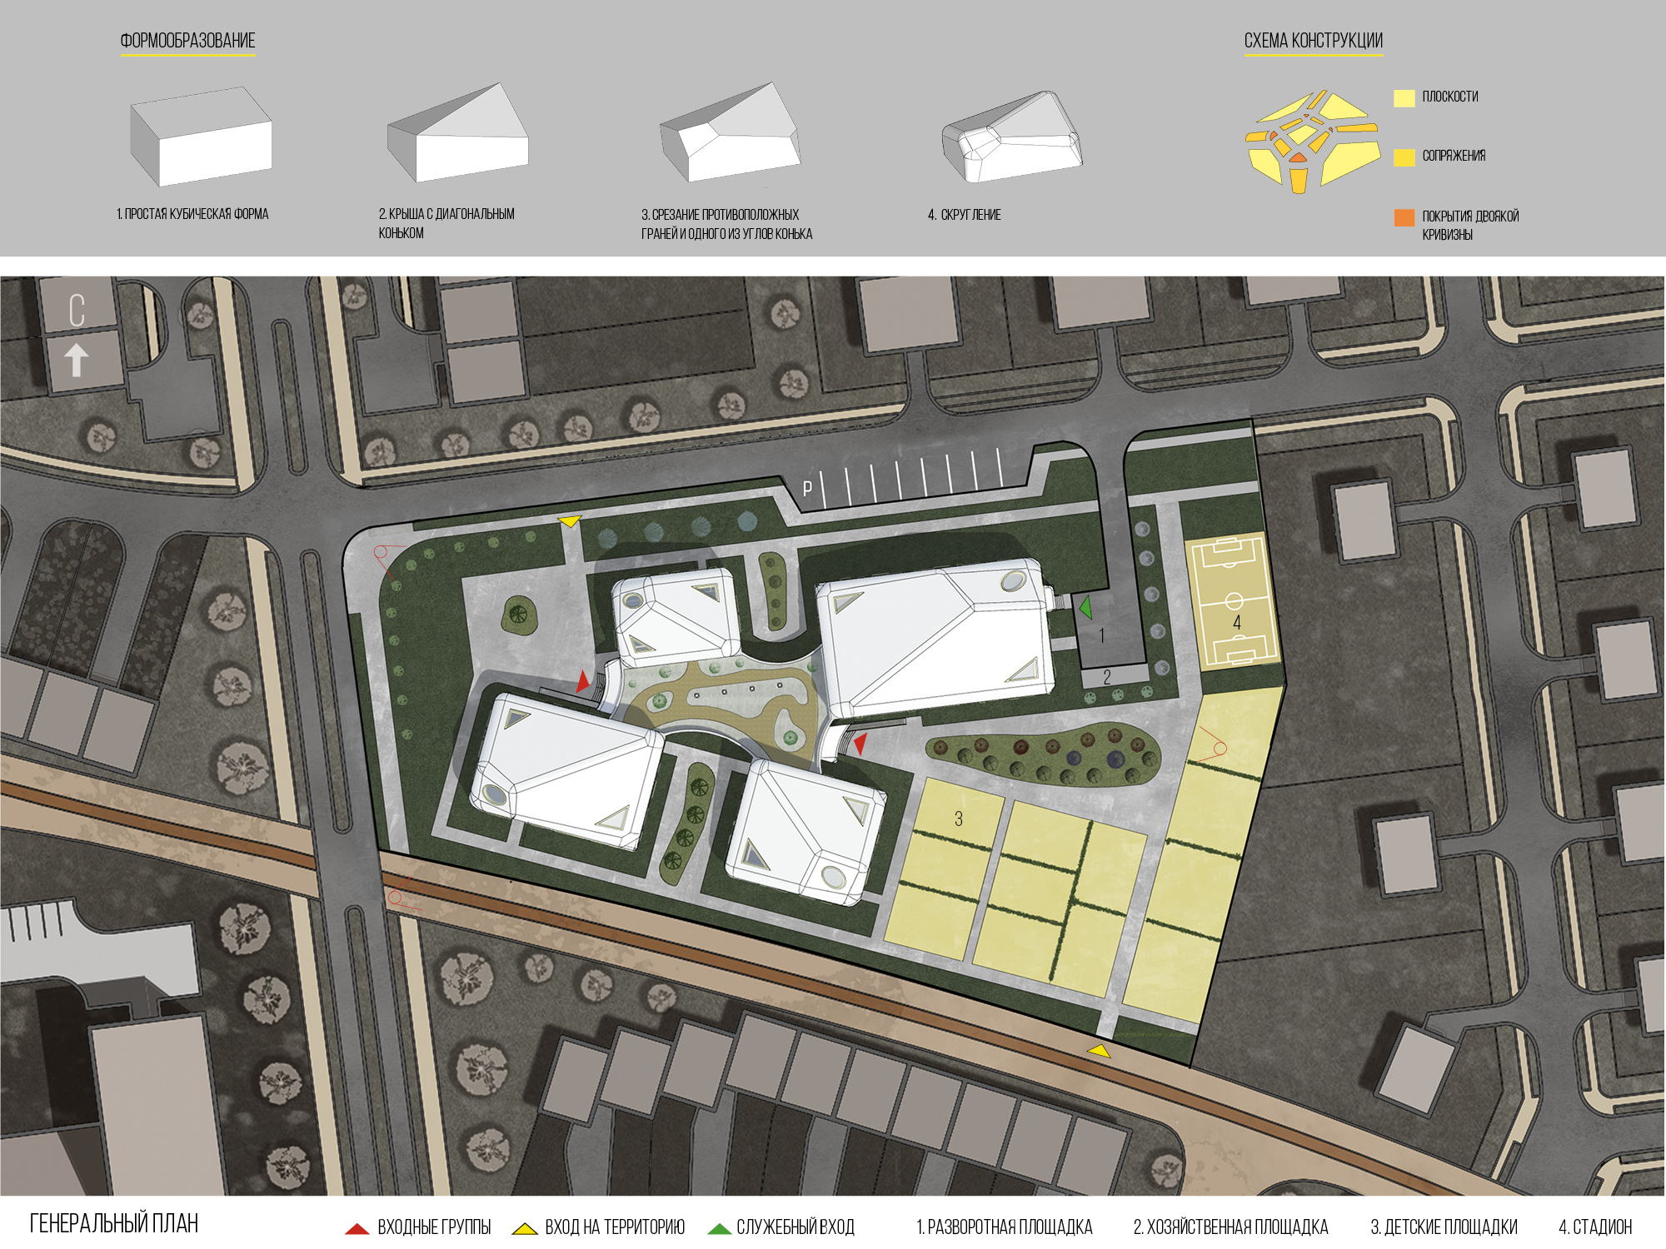Click the caption 1. ПРОСТАЯ КУБИЧЕСКАЯ ФОРМА
Screen dimensions: 1666x1249
click(192, 214)
